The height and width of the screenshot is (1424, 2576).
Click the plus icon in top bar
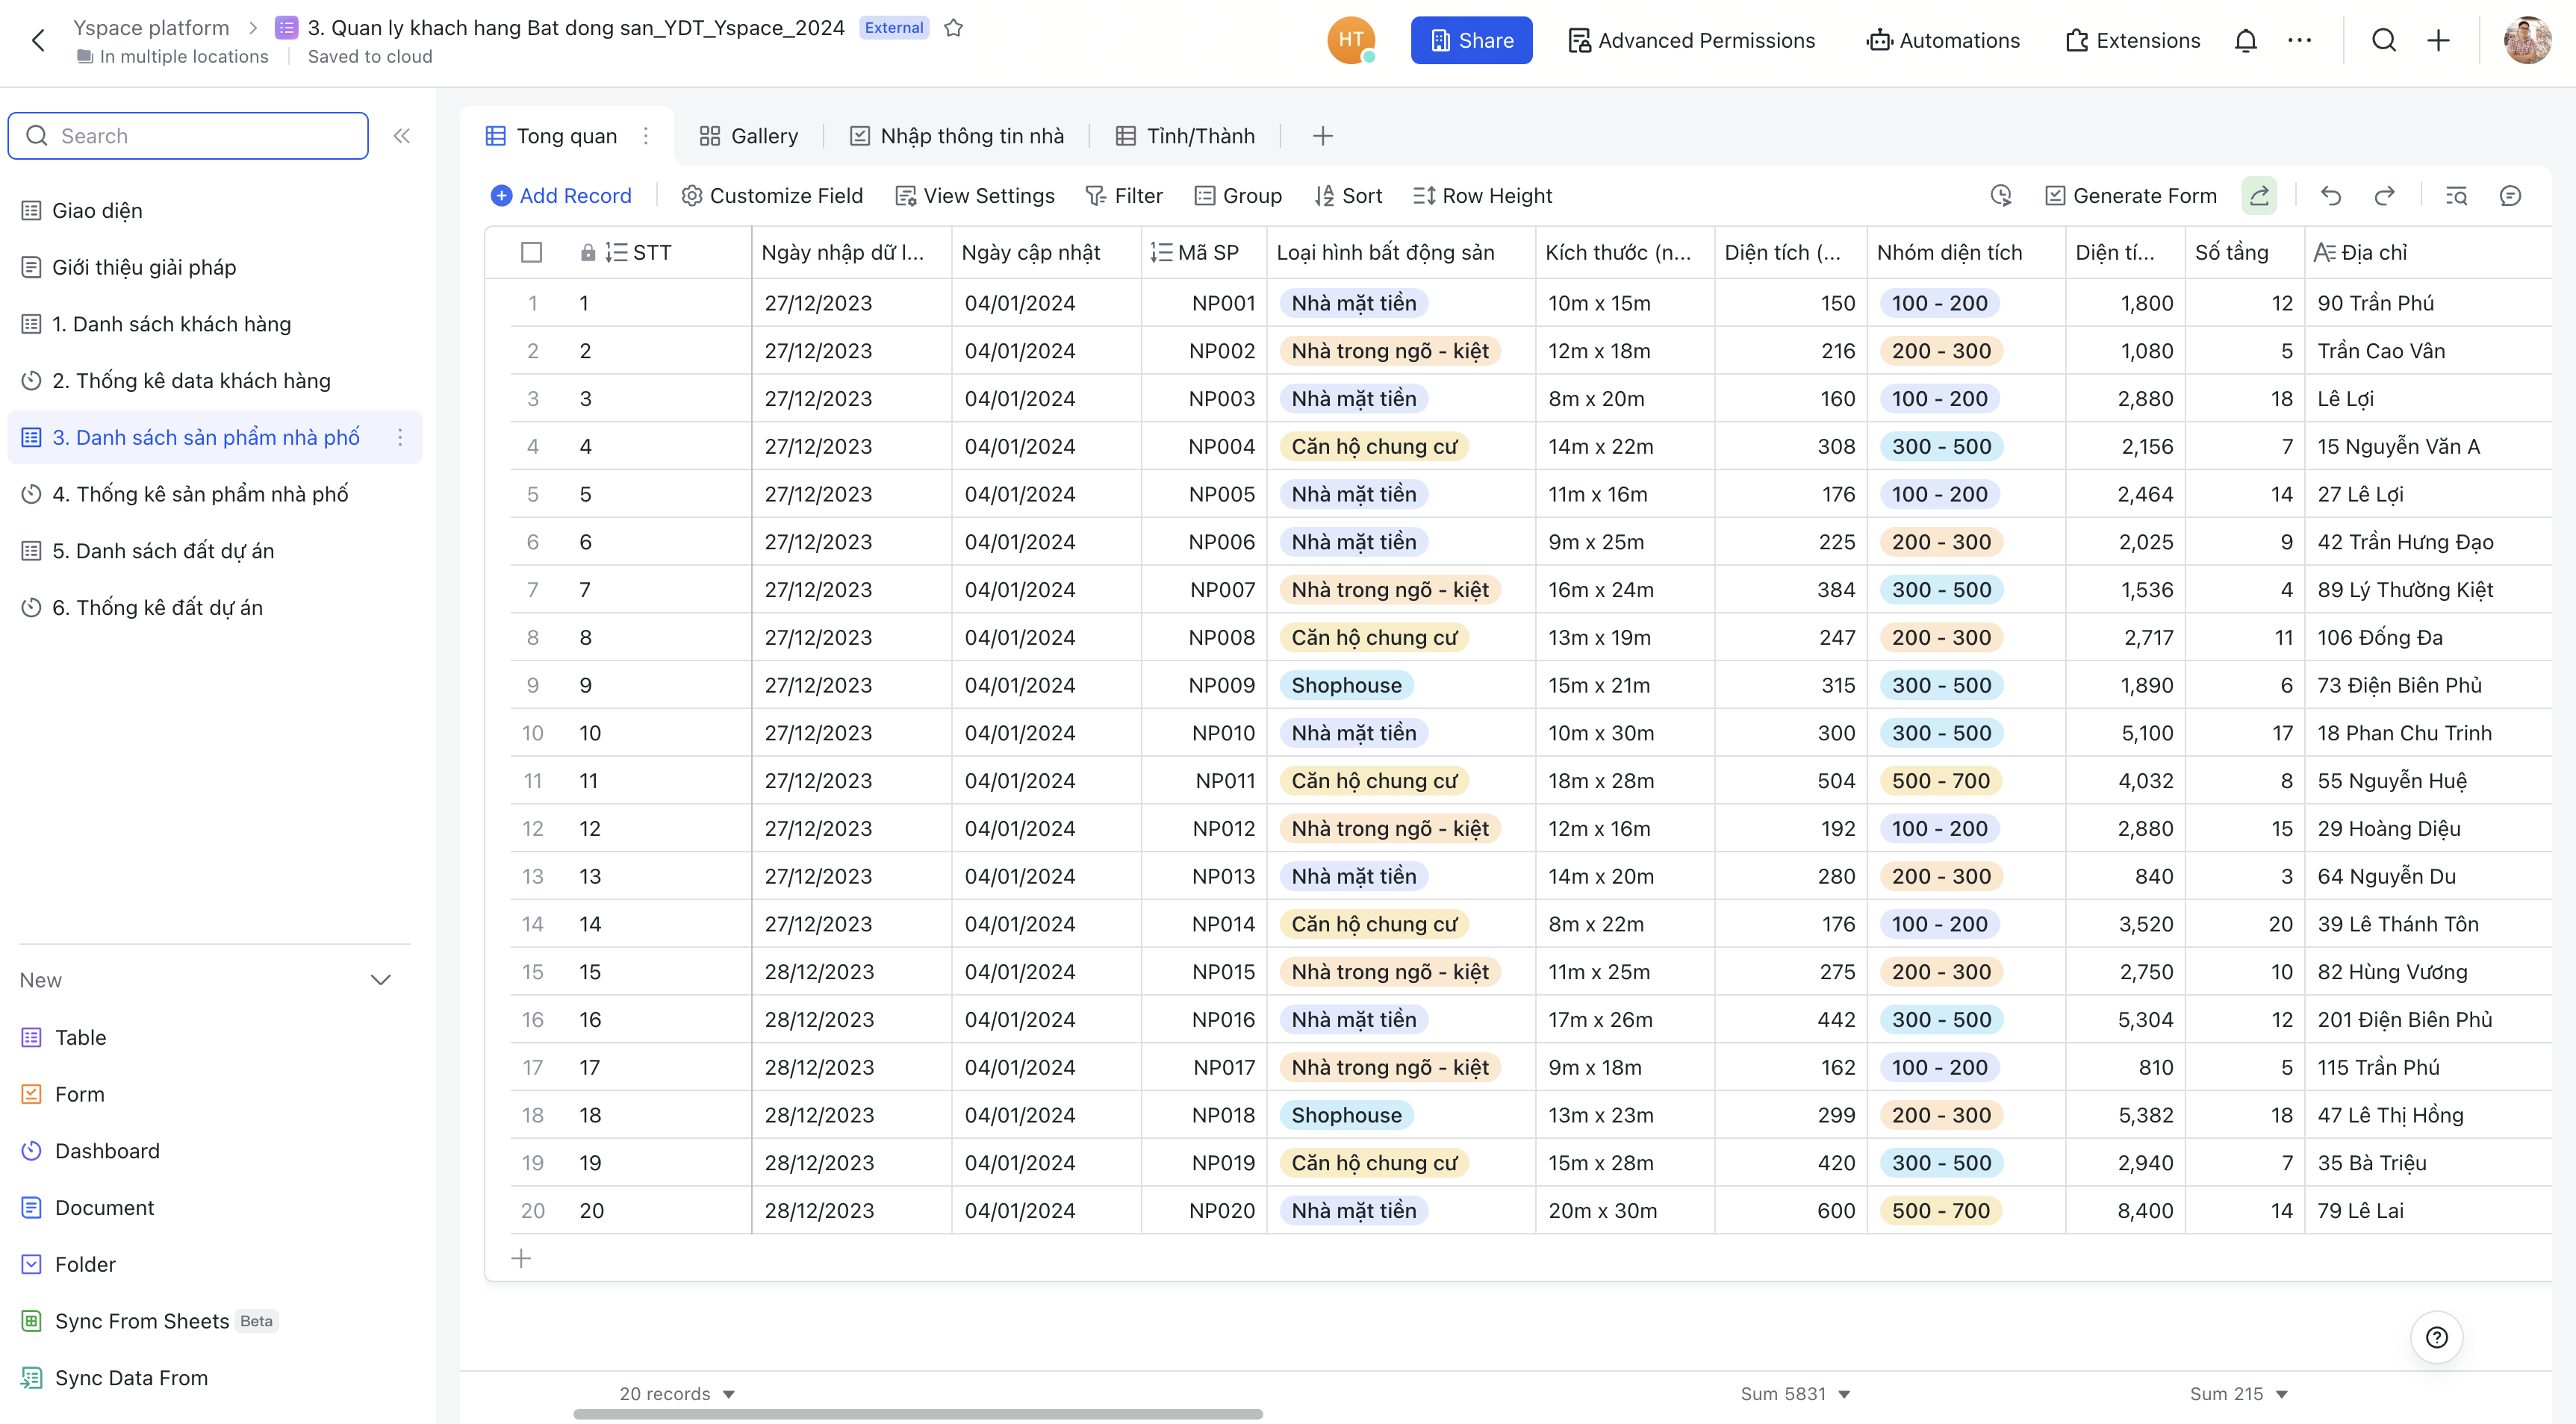(2439, 41)
